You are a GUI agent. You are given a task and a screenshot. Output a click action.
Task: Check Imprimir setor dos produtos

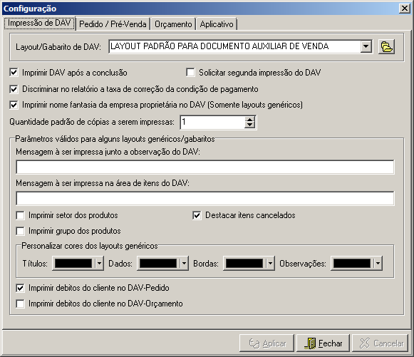click(20, 215)
